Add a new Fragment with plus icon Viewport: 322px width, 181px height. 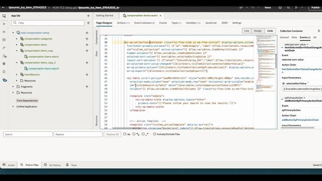pos(87,86)
